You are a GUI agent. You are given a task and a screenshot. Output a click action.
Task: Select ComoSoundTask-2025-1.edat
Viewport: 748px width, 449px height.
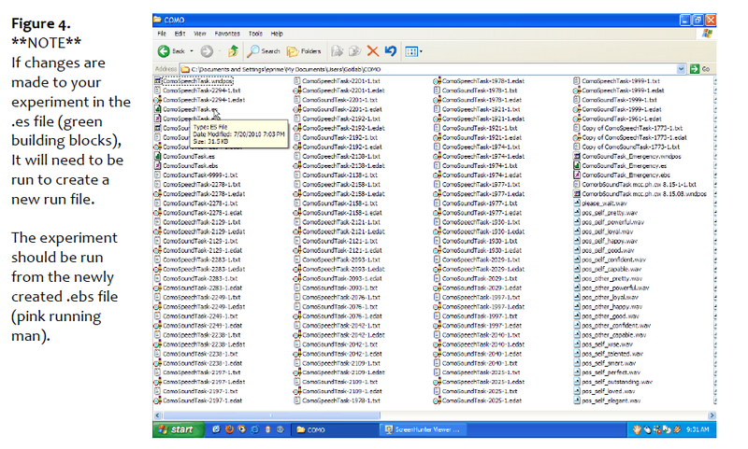(477, 400)
